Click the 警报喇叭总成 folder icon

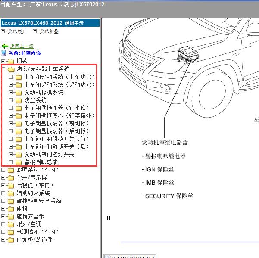pos(19,162)
